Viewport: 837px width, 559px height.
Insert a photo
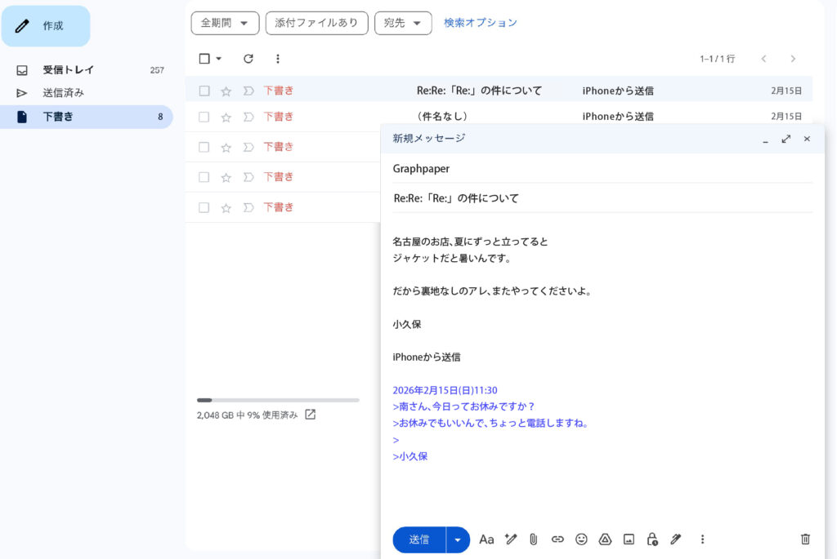pyautogui.click(x=629, y=539)
